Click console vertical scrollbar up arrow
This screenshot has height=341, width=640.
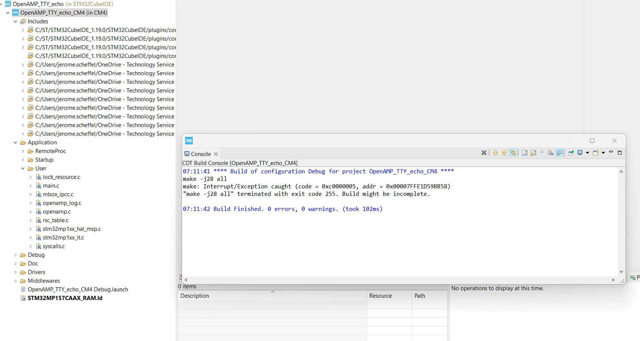pos(621,171)
